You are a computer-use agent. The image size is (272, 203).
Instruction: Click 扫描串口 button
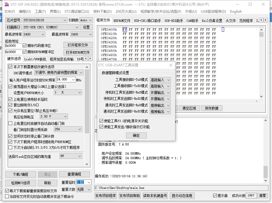coord(14,27)
